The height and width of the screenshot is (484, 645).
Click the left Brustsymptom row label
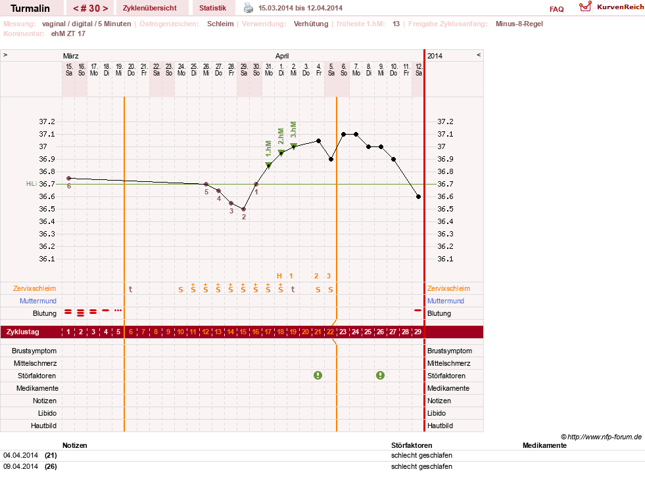(x=34, y=351)
